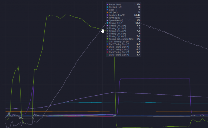Screen dimensions: 208x128
Task: Click the Timing Cyl. 4 label
Action: click(x=117, y=31)
